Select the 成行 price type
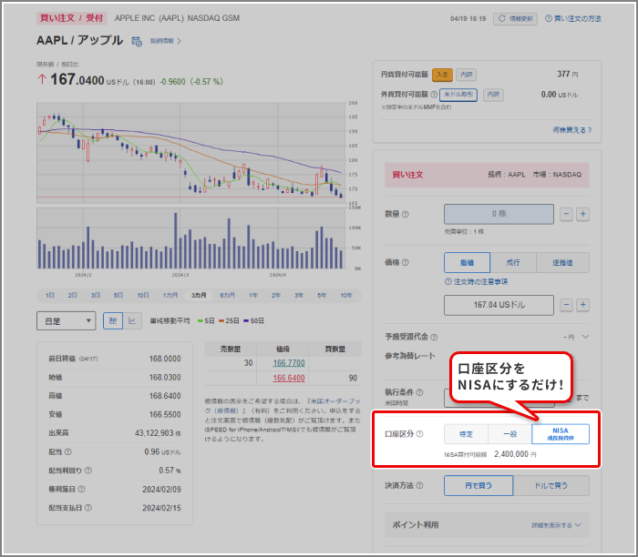 513,262
